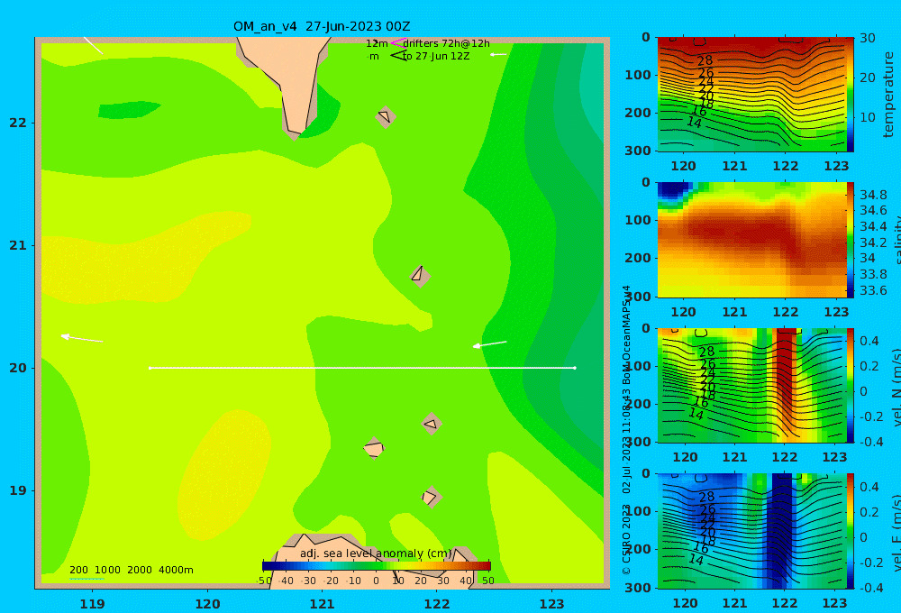Open the northward velocity section panel

[x=752, y=385]
